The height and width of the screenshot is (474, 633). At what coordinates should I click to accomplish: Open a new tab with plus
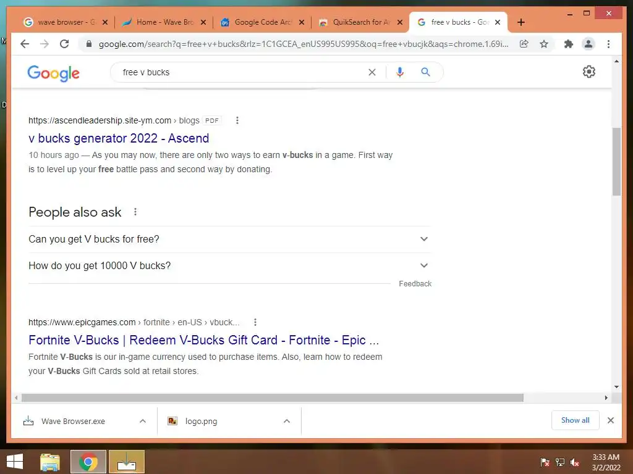point(520,22)
